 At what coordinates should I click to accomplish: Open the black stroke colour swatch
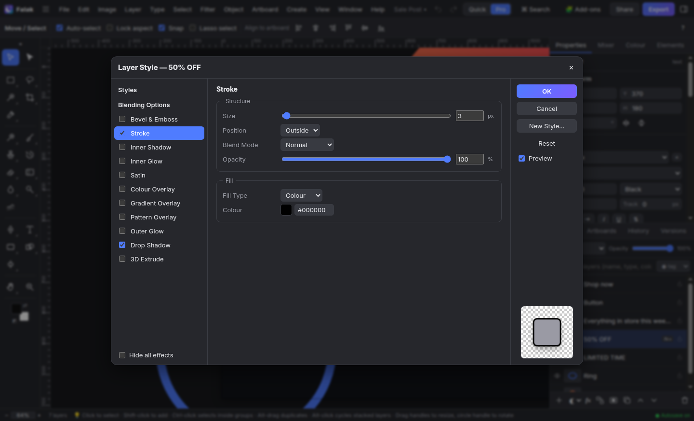pos(286,210)
